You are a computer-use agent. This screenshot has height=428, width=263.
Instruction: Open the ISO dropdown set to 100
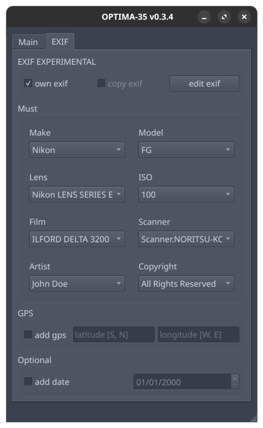pyautogui.click(x=186, y=194)
